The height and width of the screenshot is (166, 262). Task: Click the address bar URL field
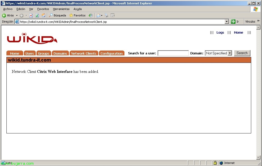coord(122,22)
